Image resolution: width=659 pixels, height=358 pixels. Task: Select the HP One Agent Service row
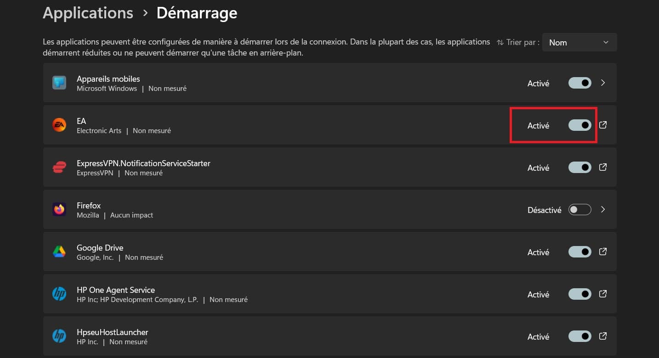tap(322, 294)
